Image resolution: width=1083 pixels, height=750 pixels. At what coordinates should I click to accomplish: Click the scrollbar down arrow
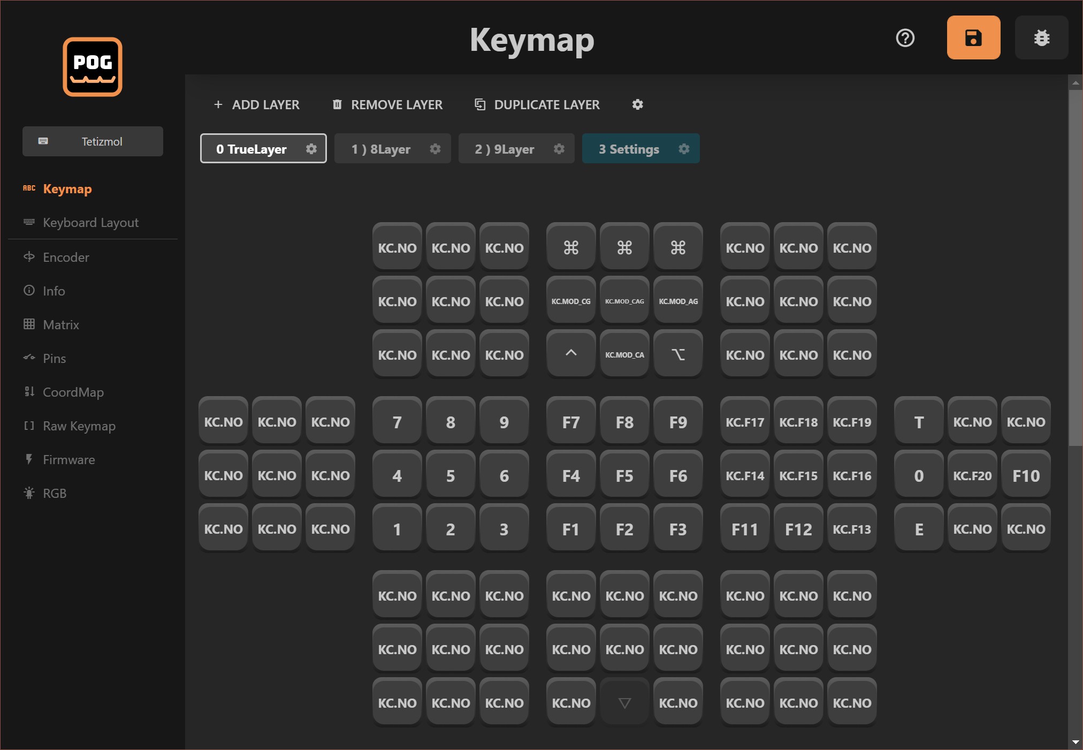pyautogui.click(x=1076, y=743)
